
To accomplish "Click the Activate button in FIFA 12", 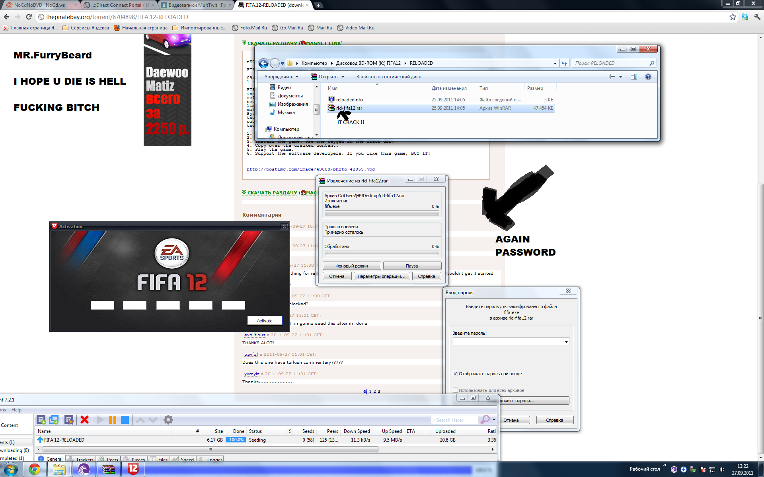I will pos(265,321).
